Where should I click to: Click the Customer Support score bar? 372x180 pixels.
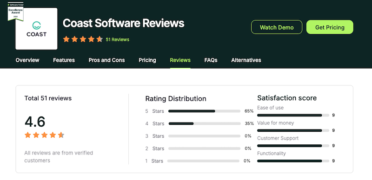coord(293,146)
